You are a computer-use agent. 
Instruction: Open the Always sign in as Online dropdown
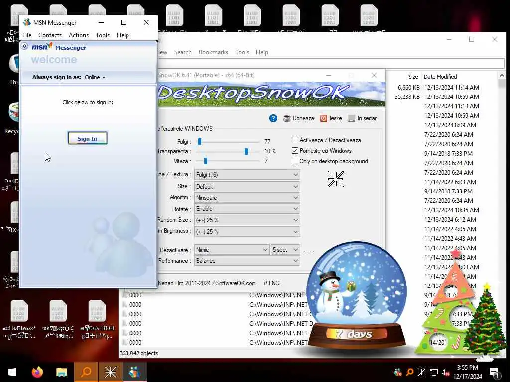click(95, 77)
